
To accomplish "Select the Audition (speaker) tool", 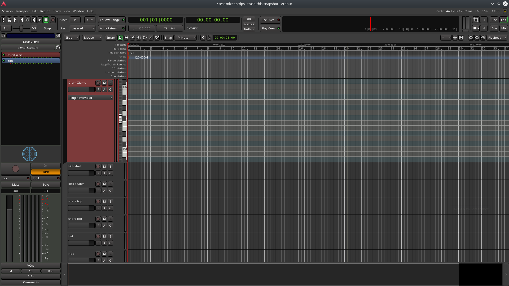I will [138, 38].
